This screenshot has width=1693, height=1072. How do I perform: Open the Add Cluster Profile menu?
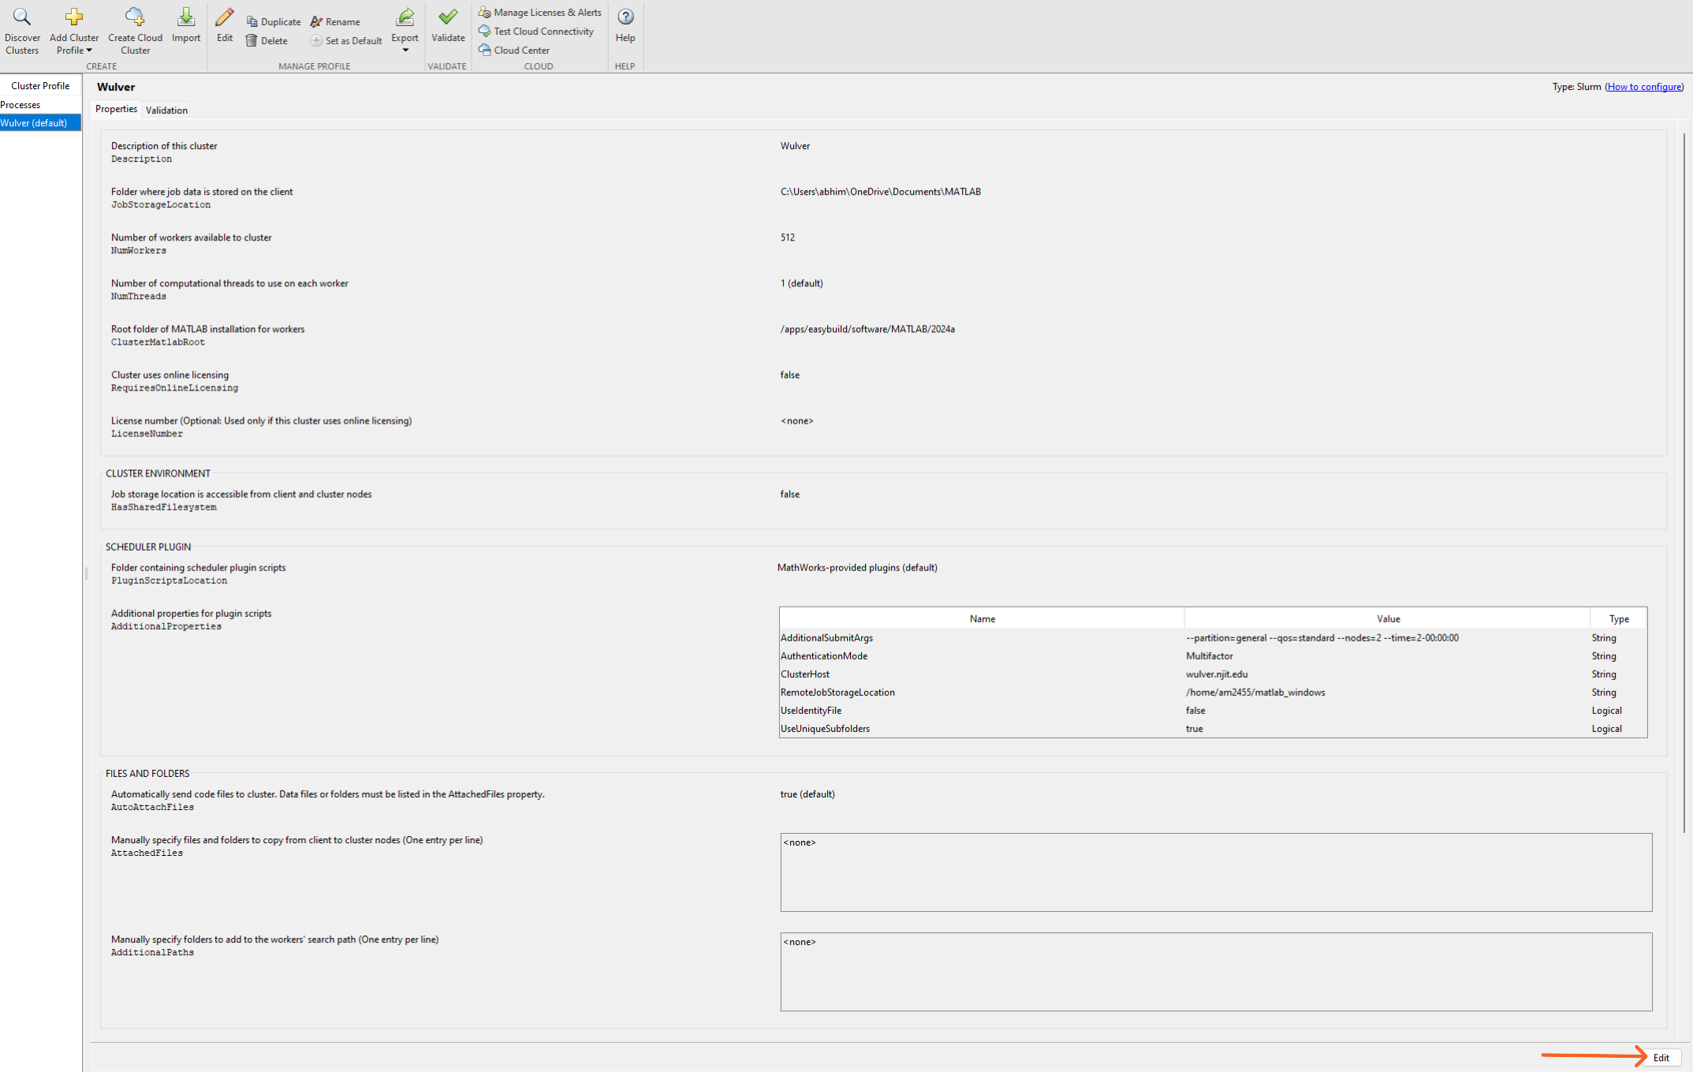pos(74,32)
